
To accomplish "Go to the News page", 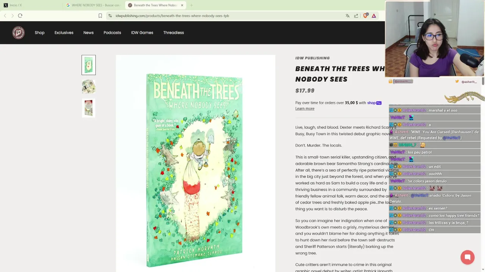I will point(88,32).
